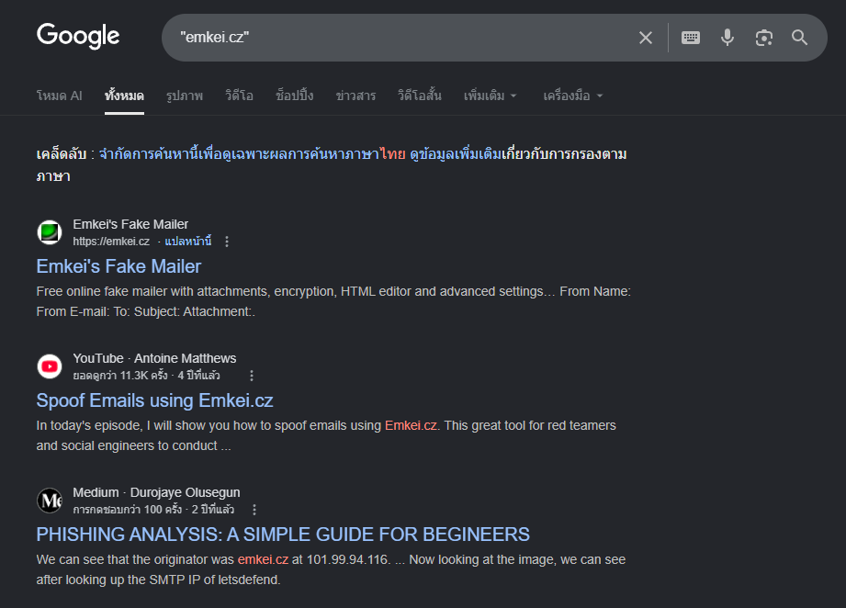This screenshot has width=846, height=608.
Task: Click the red emkei.cz highlight in Medium snippet
Action: tap(264, 559)
